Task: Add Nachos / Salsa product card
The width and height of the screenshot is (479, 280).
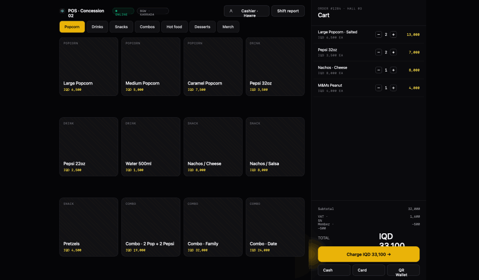Action: (x=275, y=147)
